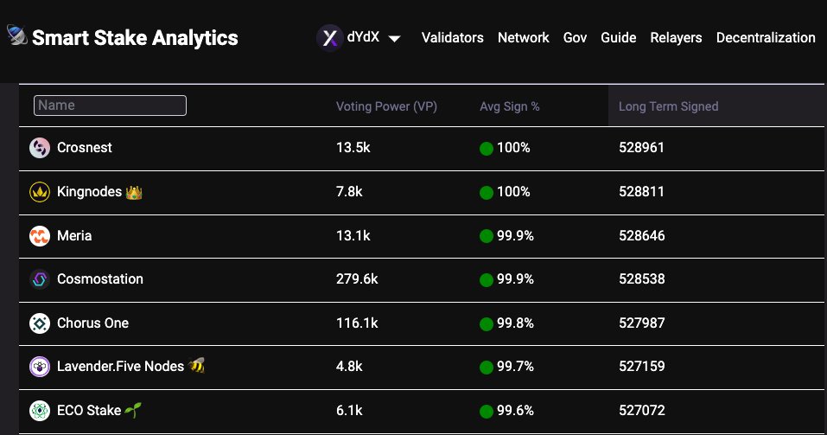Open the Validators menu item
This screenshot has height=435, width=827.
coord(453,37)
